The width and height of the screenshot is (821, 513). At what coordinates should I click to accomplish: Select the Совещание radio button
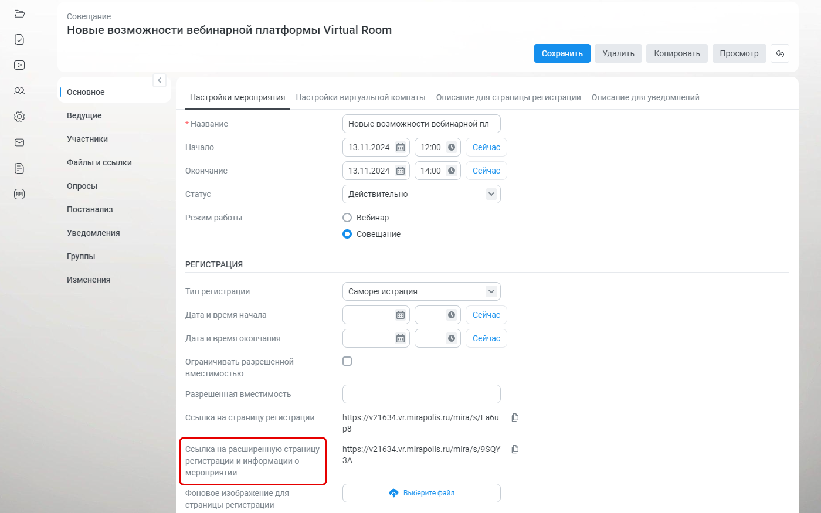click(347, 234)
